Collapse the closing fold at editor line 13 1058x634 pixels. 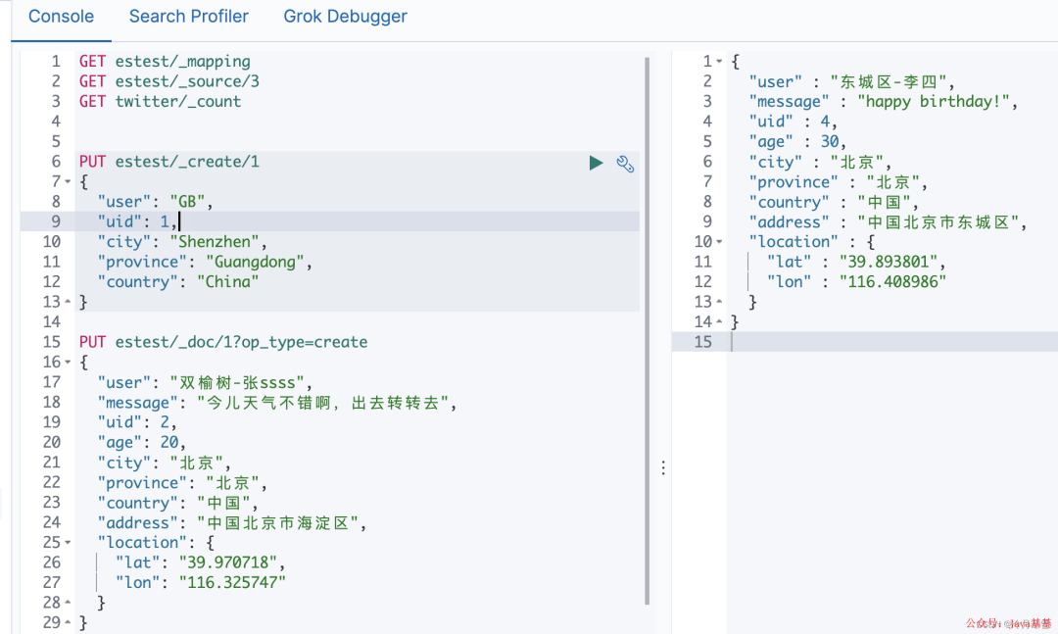pos(68,302)
